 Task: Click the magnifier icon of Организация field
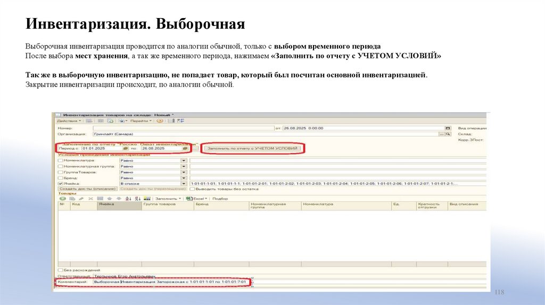(x=448, y=134)
